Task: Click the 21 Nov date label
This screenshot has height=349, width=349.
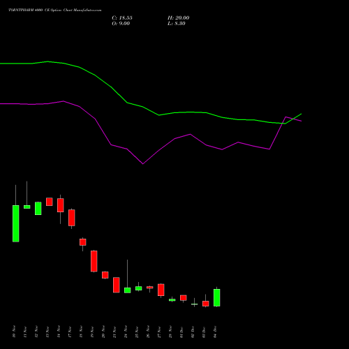Action: coord(114,332)
